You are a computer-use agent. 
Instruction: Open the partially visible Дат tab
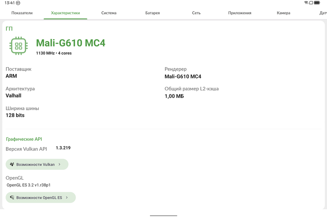point(323,13)
